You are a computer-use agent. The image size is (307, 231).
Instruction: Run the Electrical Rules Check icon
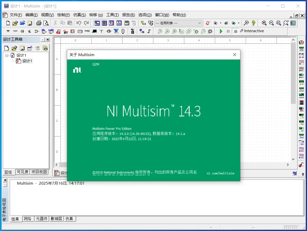coord(208,23)
